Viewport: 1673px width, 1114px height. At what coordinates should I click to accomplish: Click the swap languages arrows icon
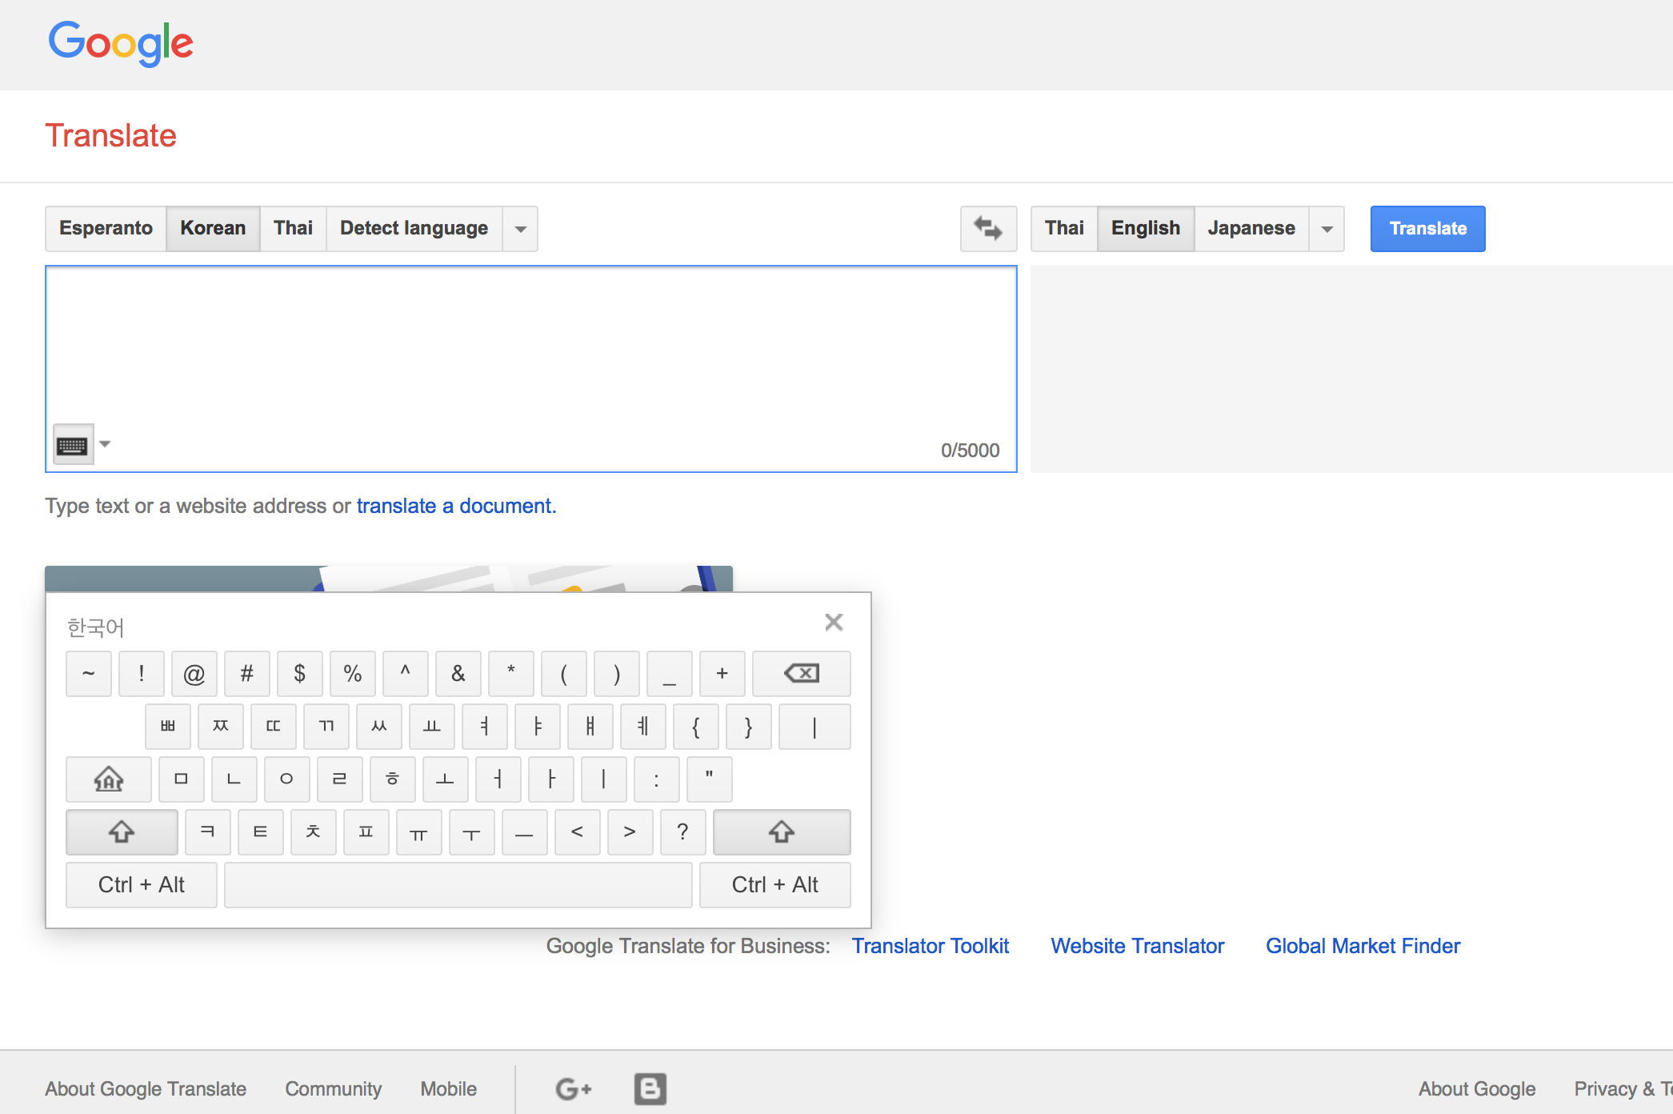988,229
